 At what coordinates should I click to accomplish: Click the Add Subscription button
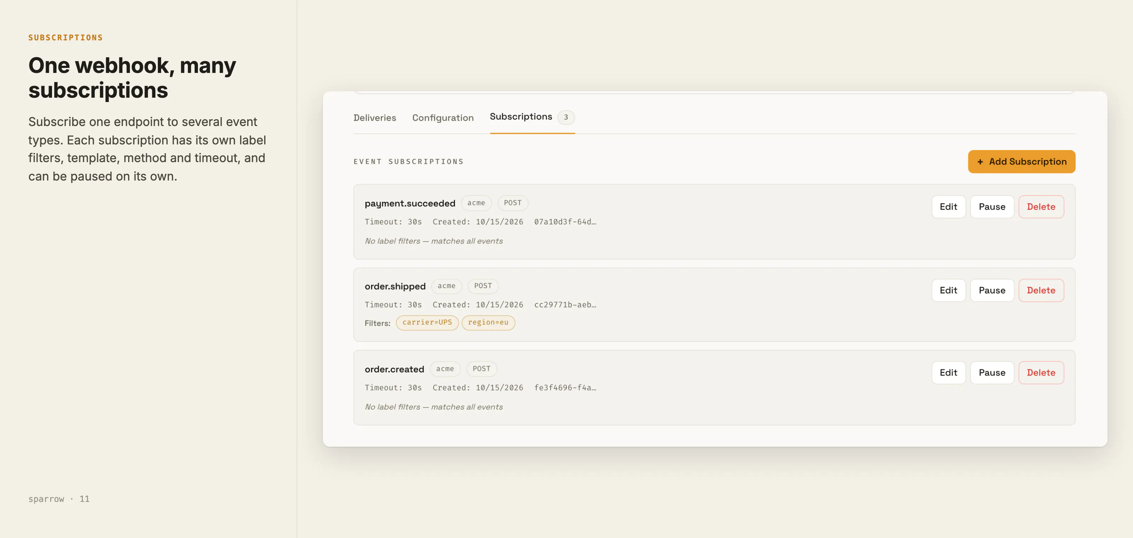1021,162
